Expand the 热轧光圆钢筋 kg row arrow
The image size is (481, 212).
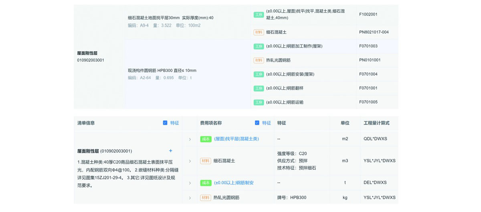pyautogui.click(x=190, y=198)
